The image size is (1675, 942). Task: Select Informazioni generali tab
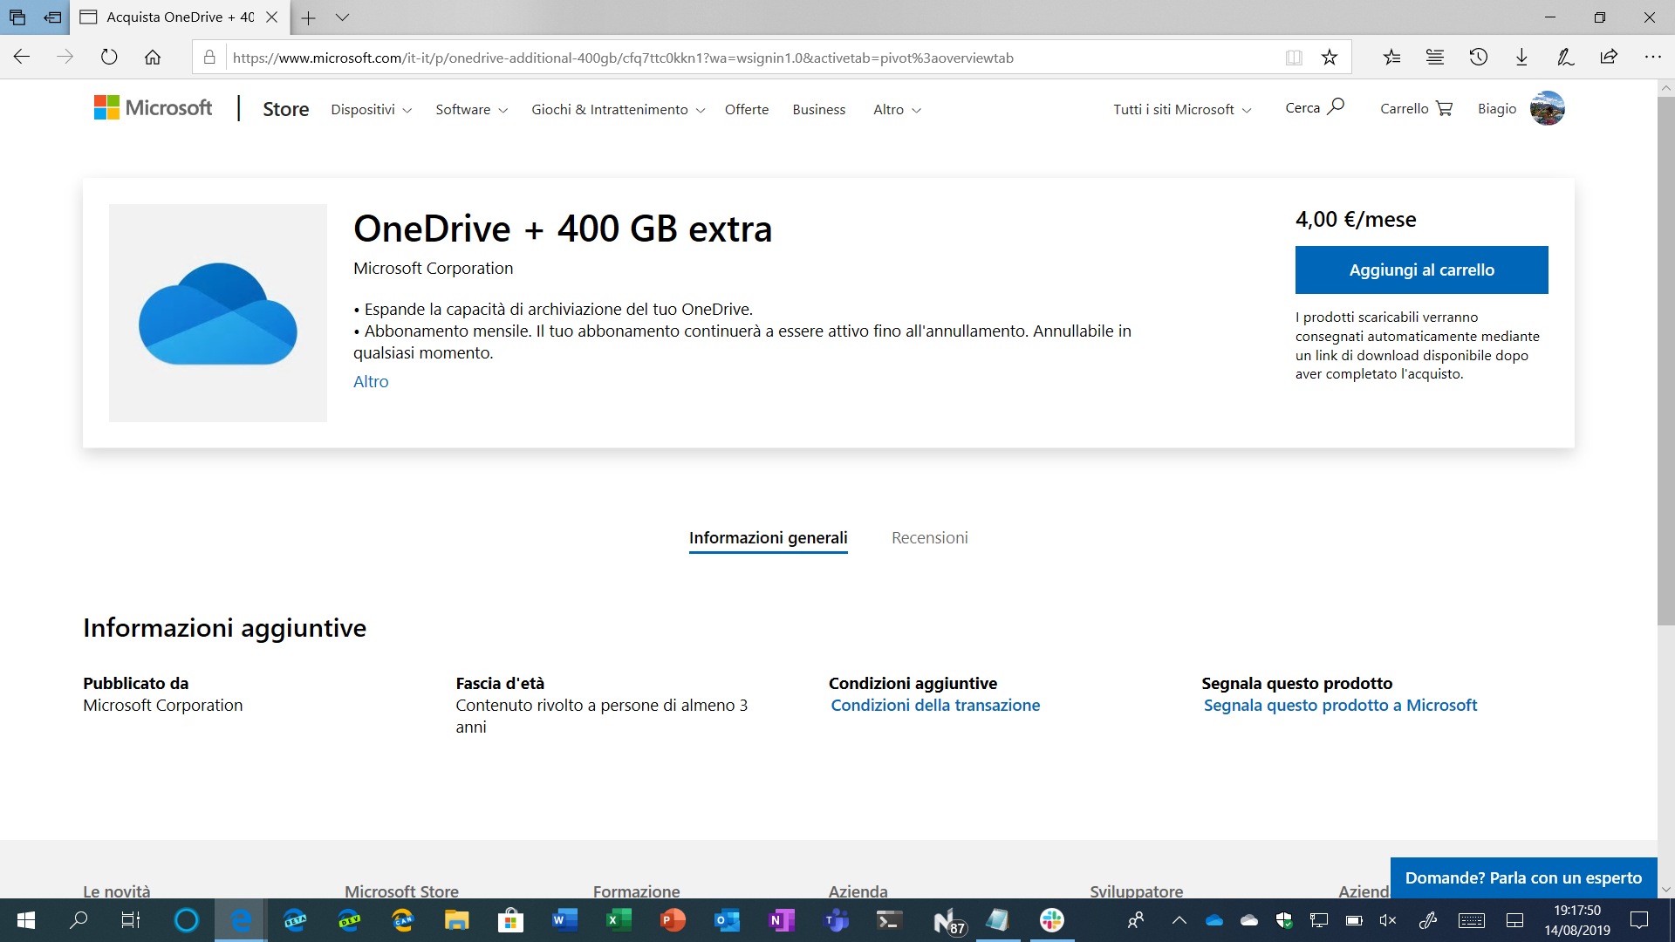769,538
